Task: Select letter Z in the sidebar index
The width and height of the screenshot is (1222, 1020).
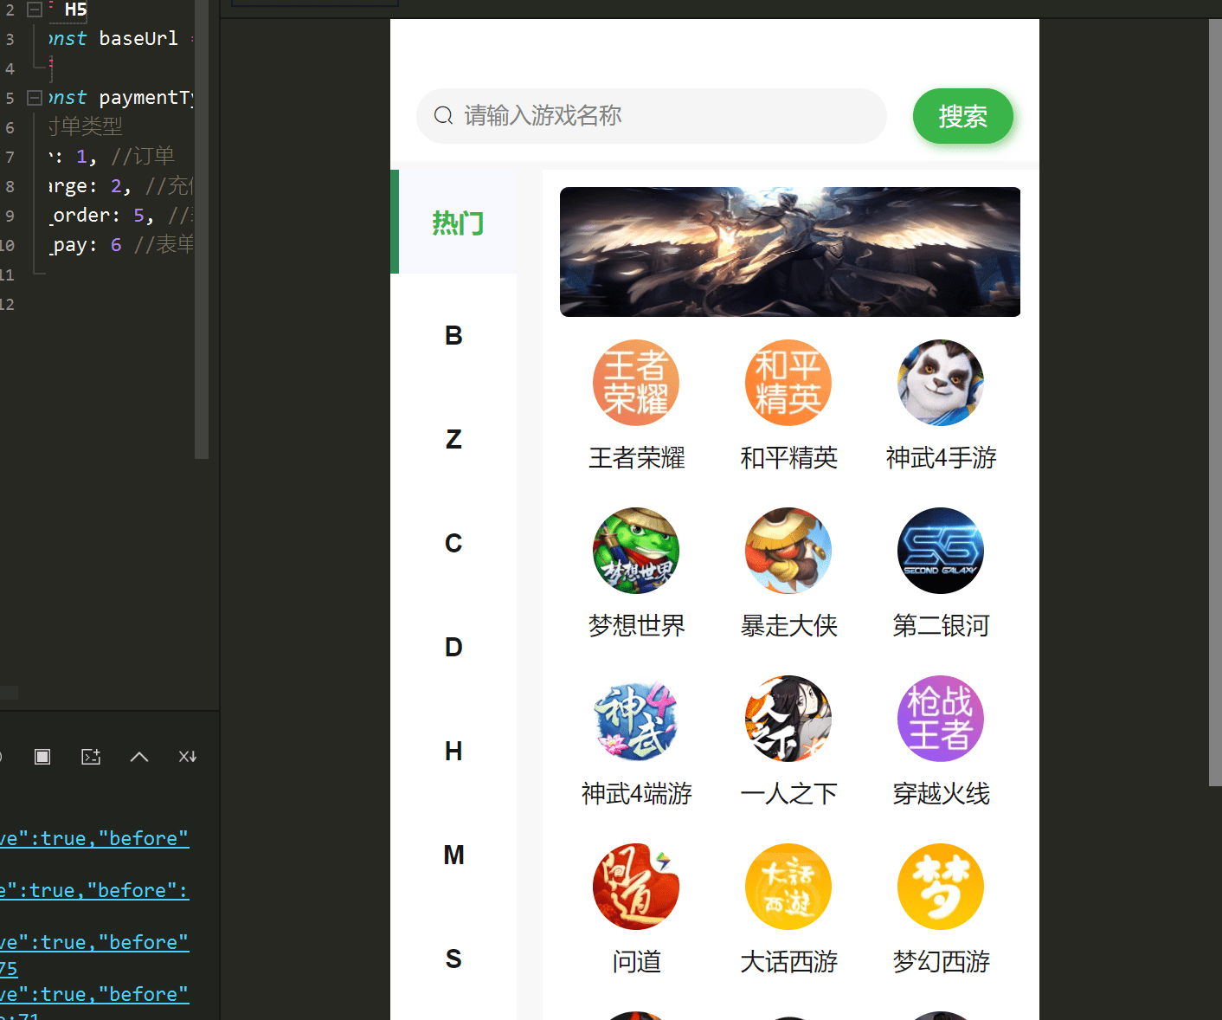Action: (x=453, y=439)
